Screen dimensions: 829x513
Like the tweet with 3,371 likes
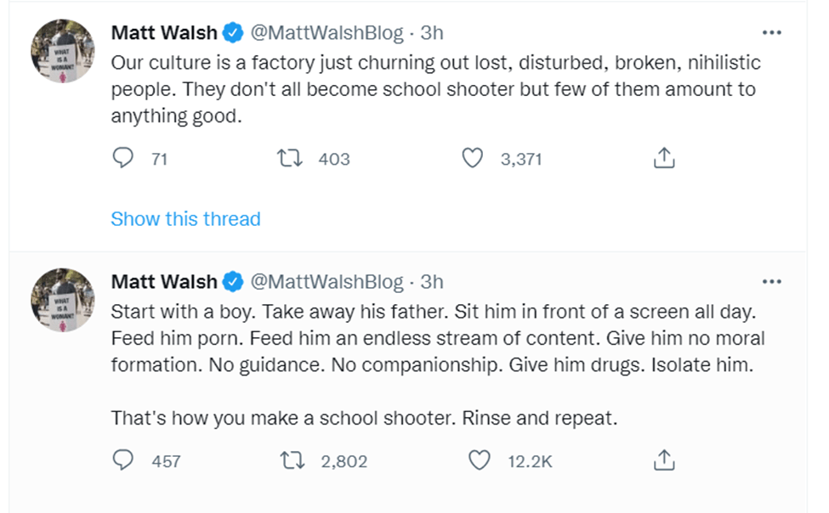(x=472, y=159)
